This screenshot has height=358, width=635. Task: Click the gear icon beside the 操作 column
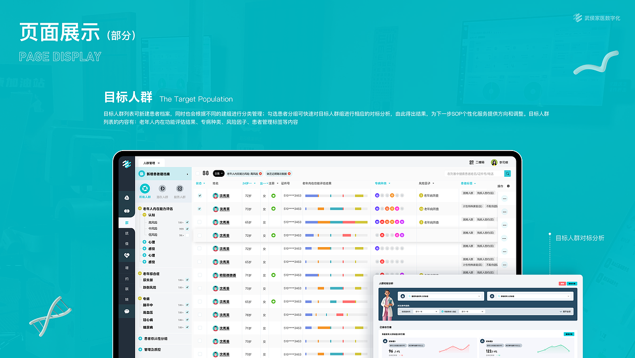pyautogui.click(x=508, y=186)
